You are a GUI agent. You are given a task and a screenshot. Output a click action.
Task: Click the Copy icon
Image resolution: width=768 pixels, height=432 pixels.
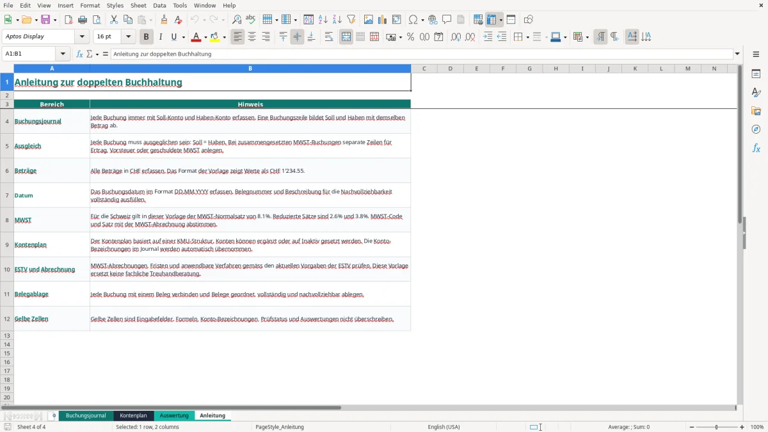[x=127, y=20]
